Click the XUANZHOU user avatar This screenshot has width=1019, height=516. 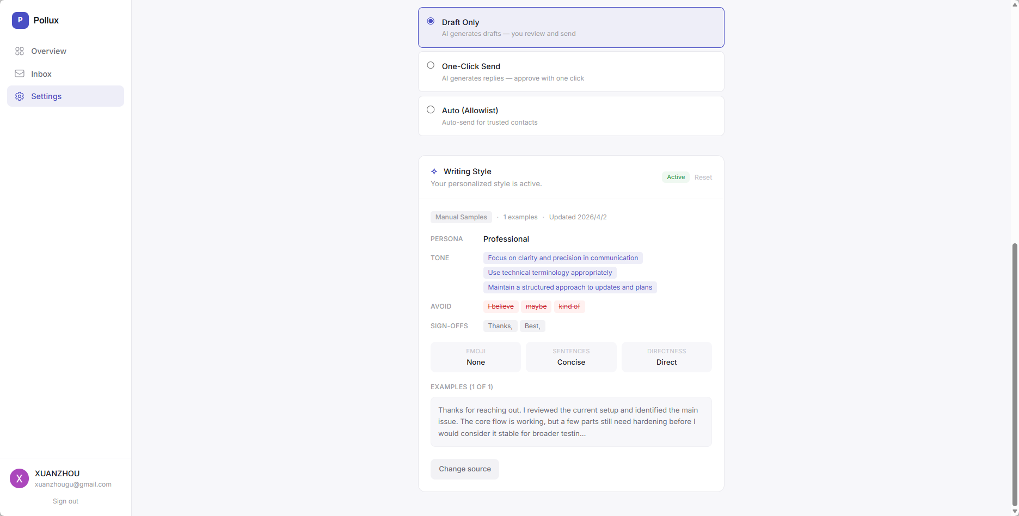(x=19, y=478)
